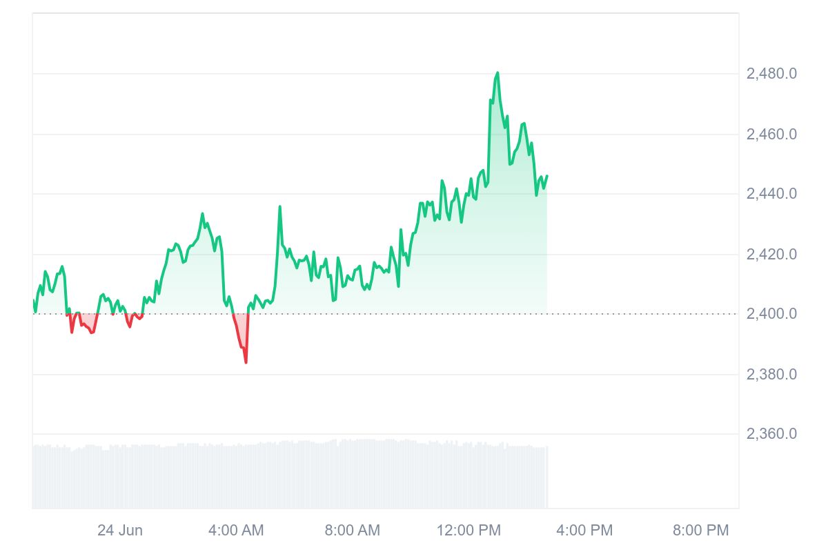Click the 2,360.0 price axis label

771,434
